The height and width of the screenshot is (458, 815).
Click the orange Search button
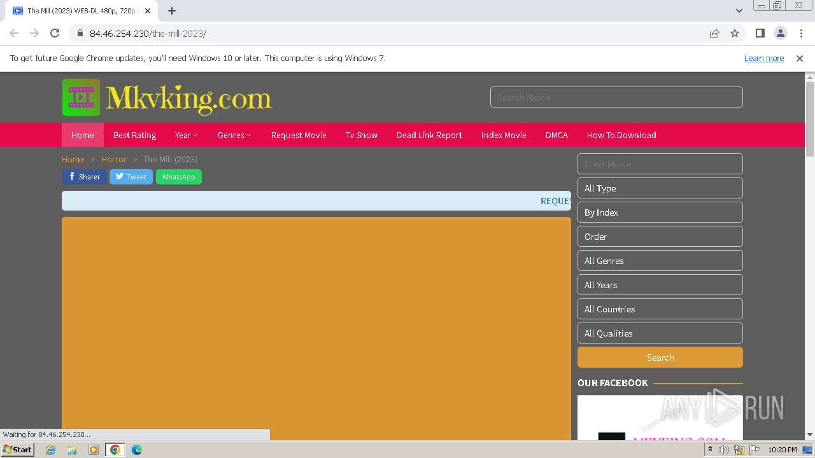click(660, 357)
